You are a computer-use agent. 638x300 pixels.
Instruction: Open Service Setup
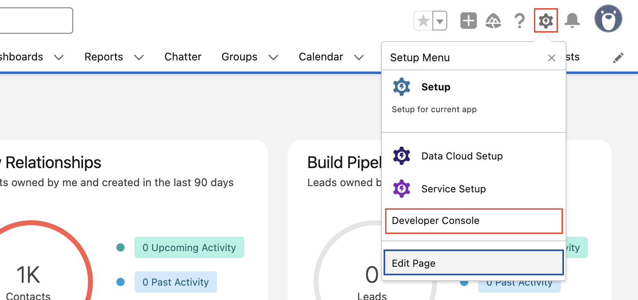474,189
